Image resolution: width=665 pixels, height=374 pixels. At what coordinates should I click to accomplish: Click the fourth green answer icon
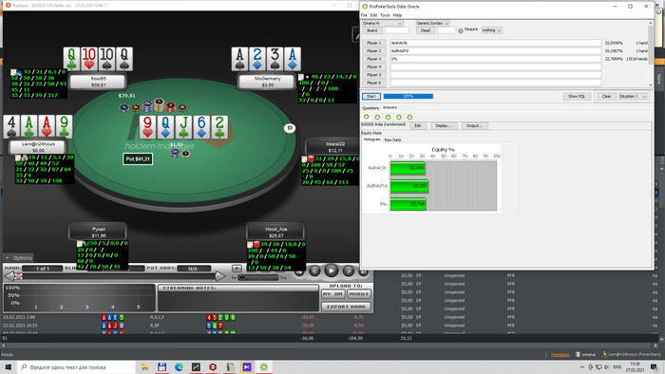coord(399,118)
